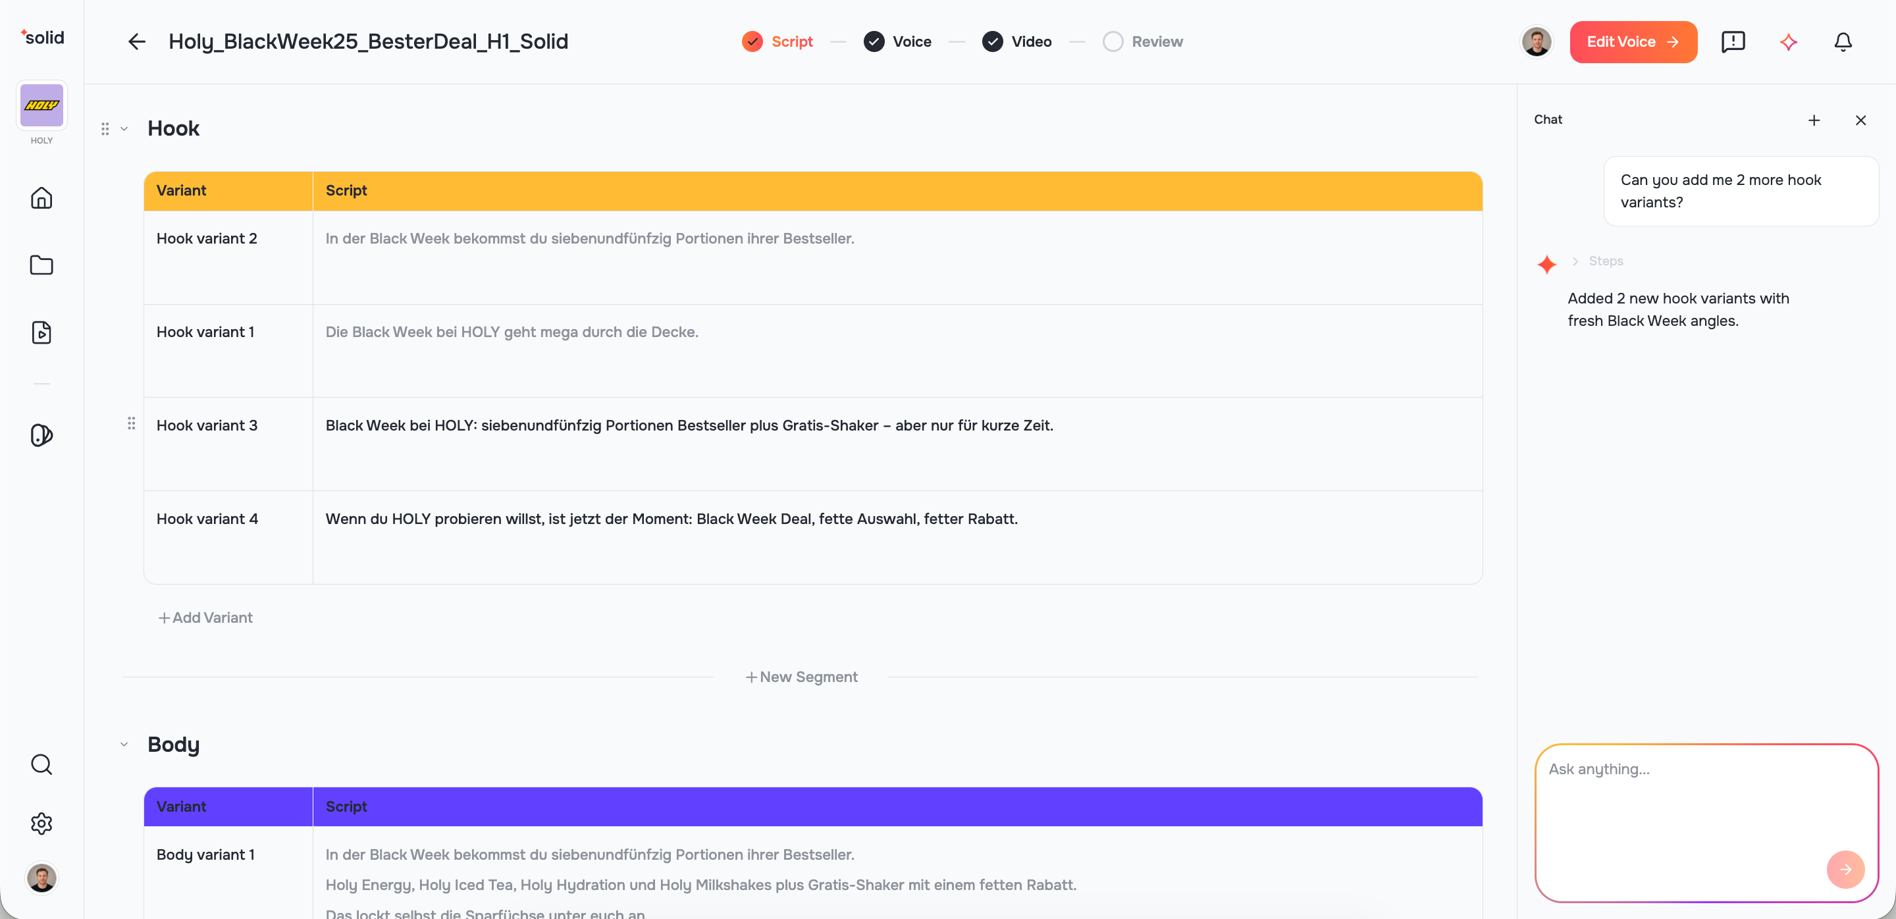
Task: Switch to the Video step
Action: point(1016,42)
